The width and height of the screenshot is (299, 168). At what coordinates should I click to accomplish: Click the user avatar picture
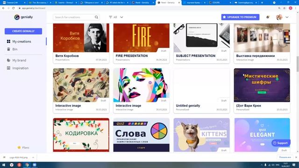coord(279,17)
